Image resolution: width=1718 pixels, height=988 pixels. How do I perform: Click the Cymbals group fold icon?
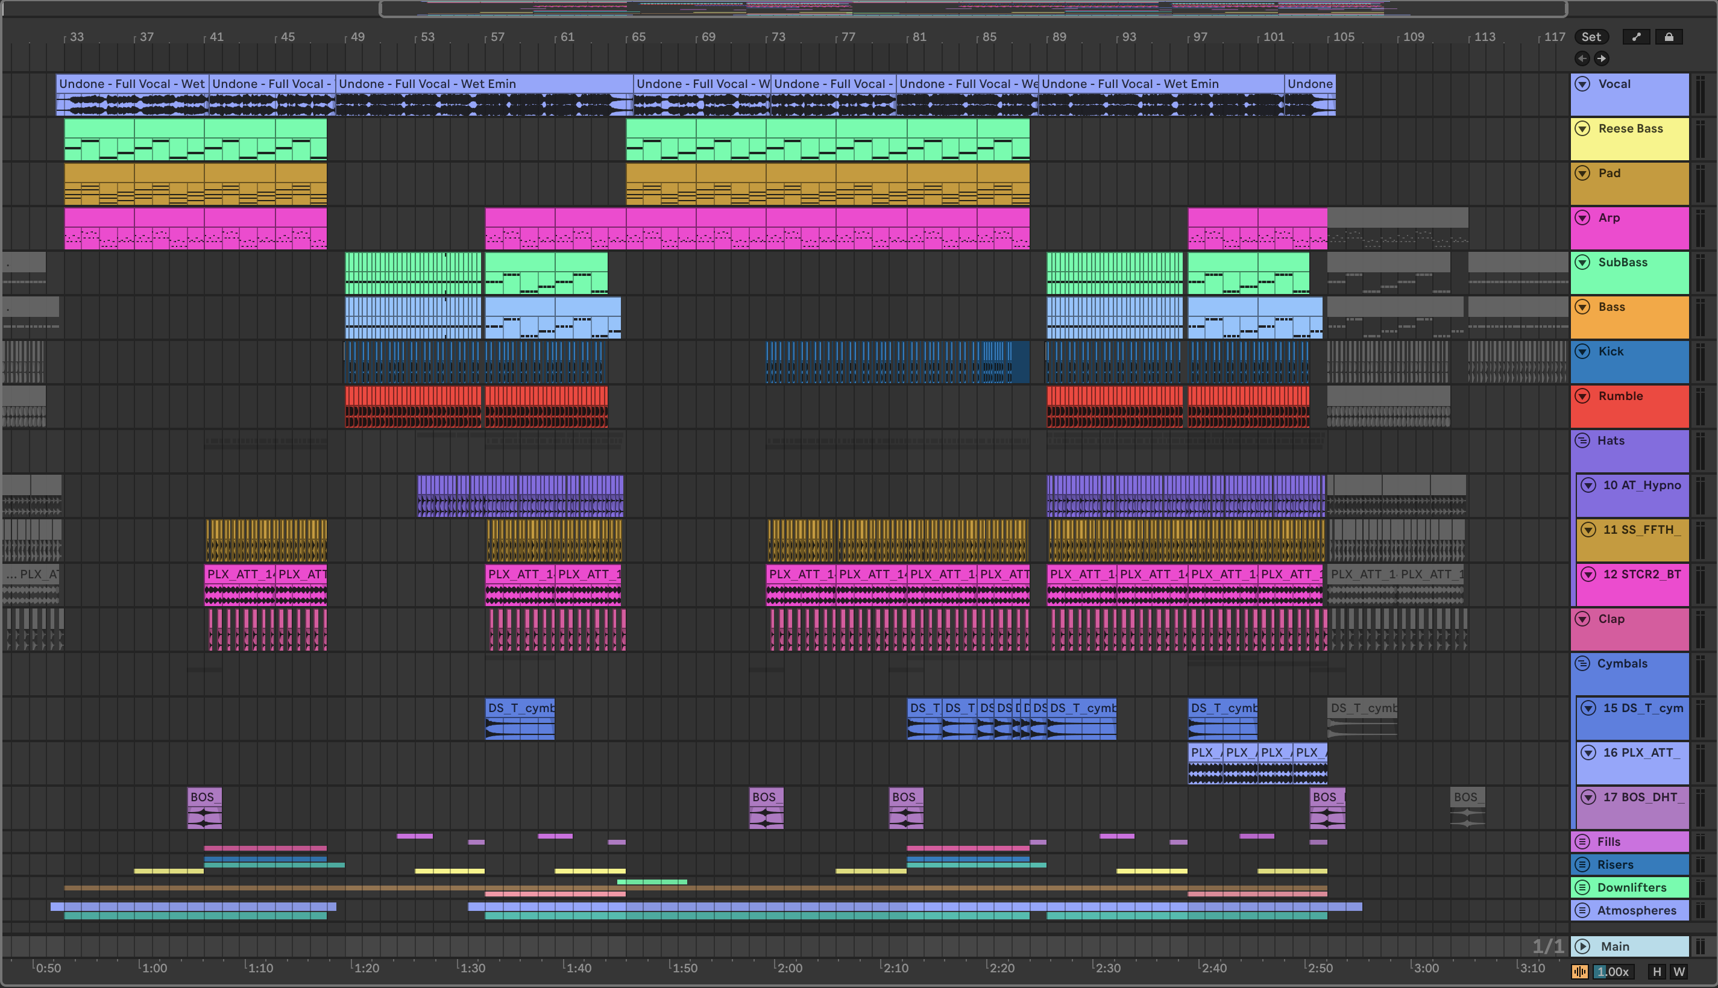tap(1583, 663)
